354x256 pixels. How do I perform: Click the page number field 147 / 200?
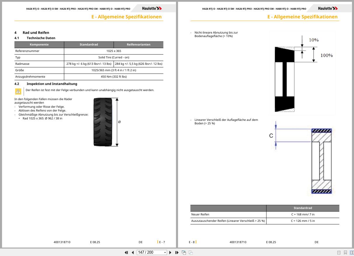[x=150, y=252]
